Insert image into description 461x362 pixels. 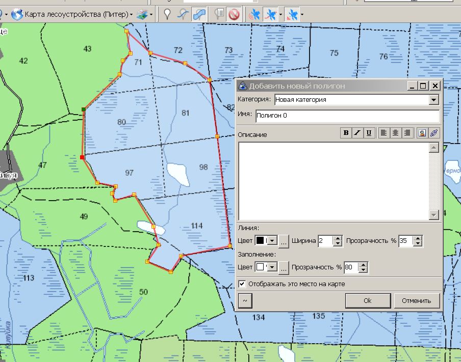[422, 133]
